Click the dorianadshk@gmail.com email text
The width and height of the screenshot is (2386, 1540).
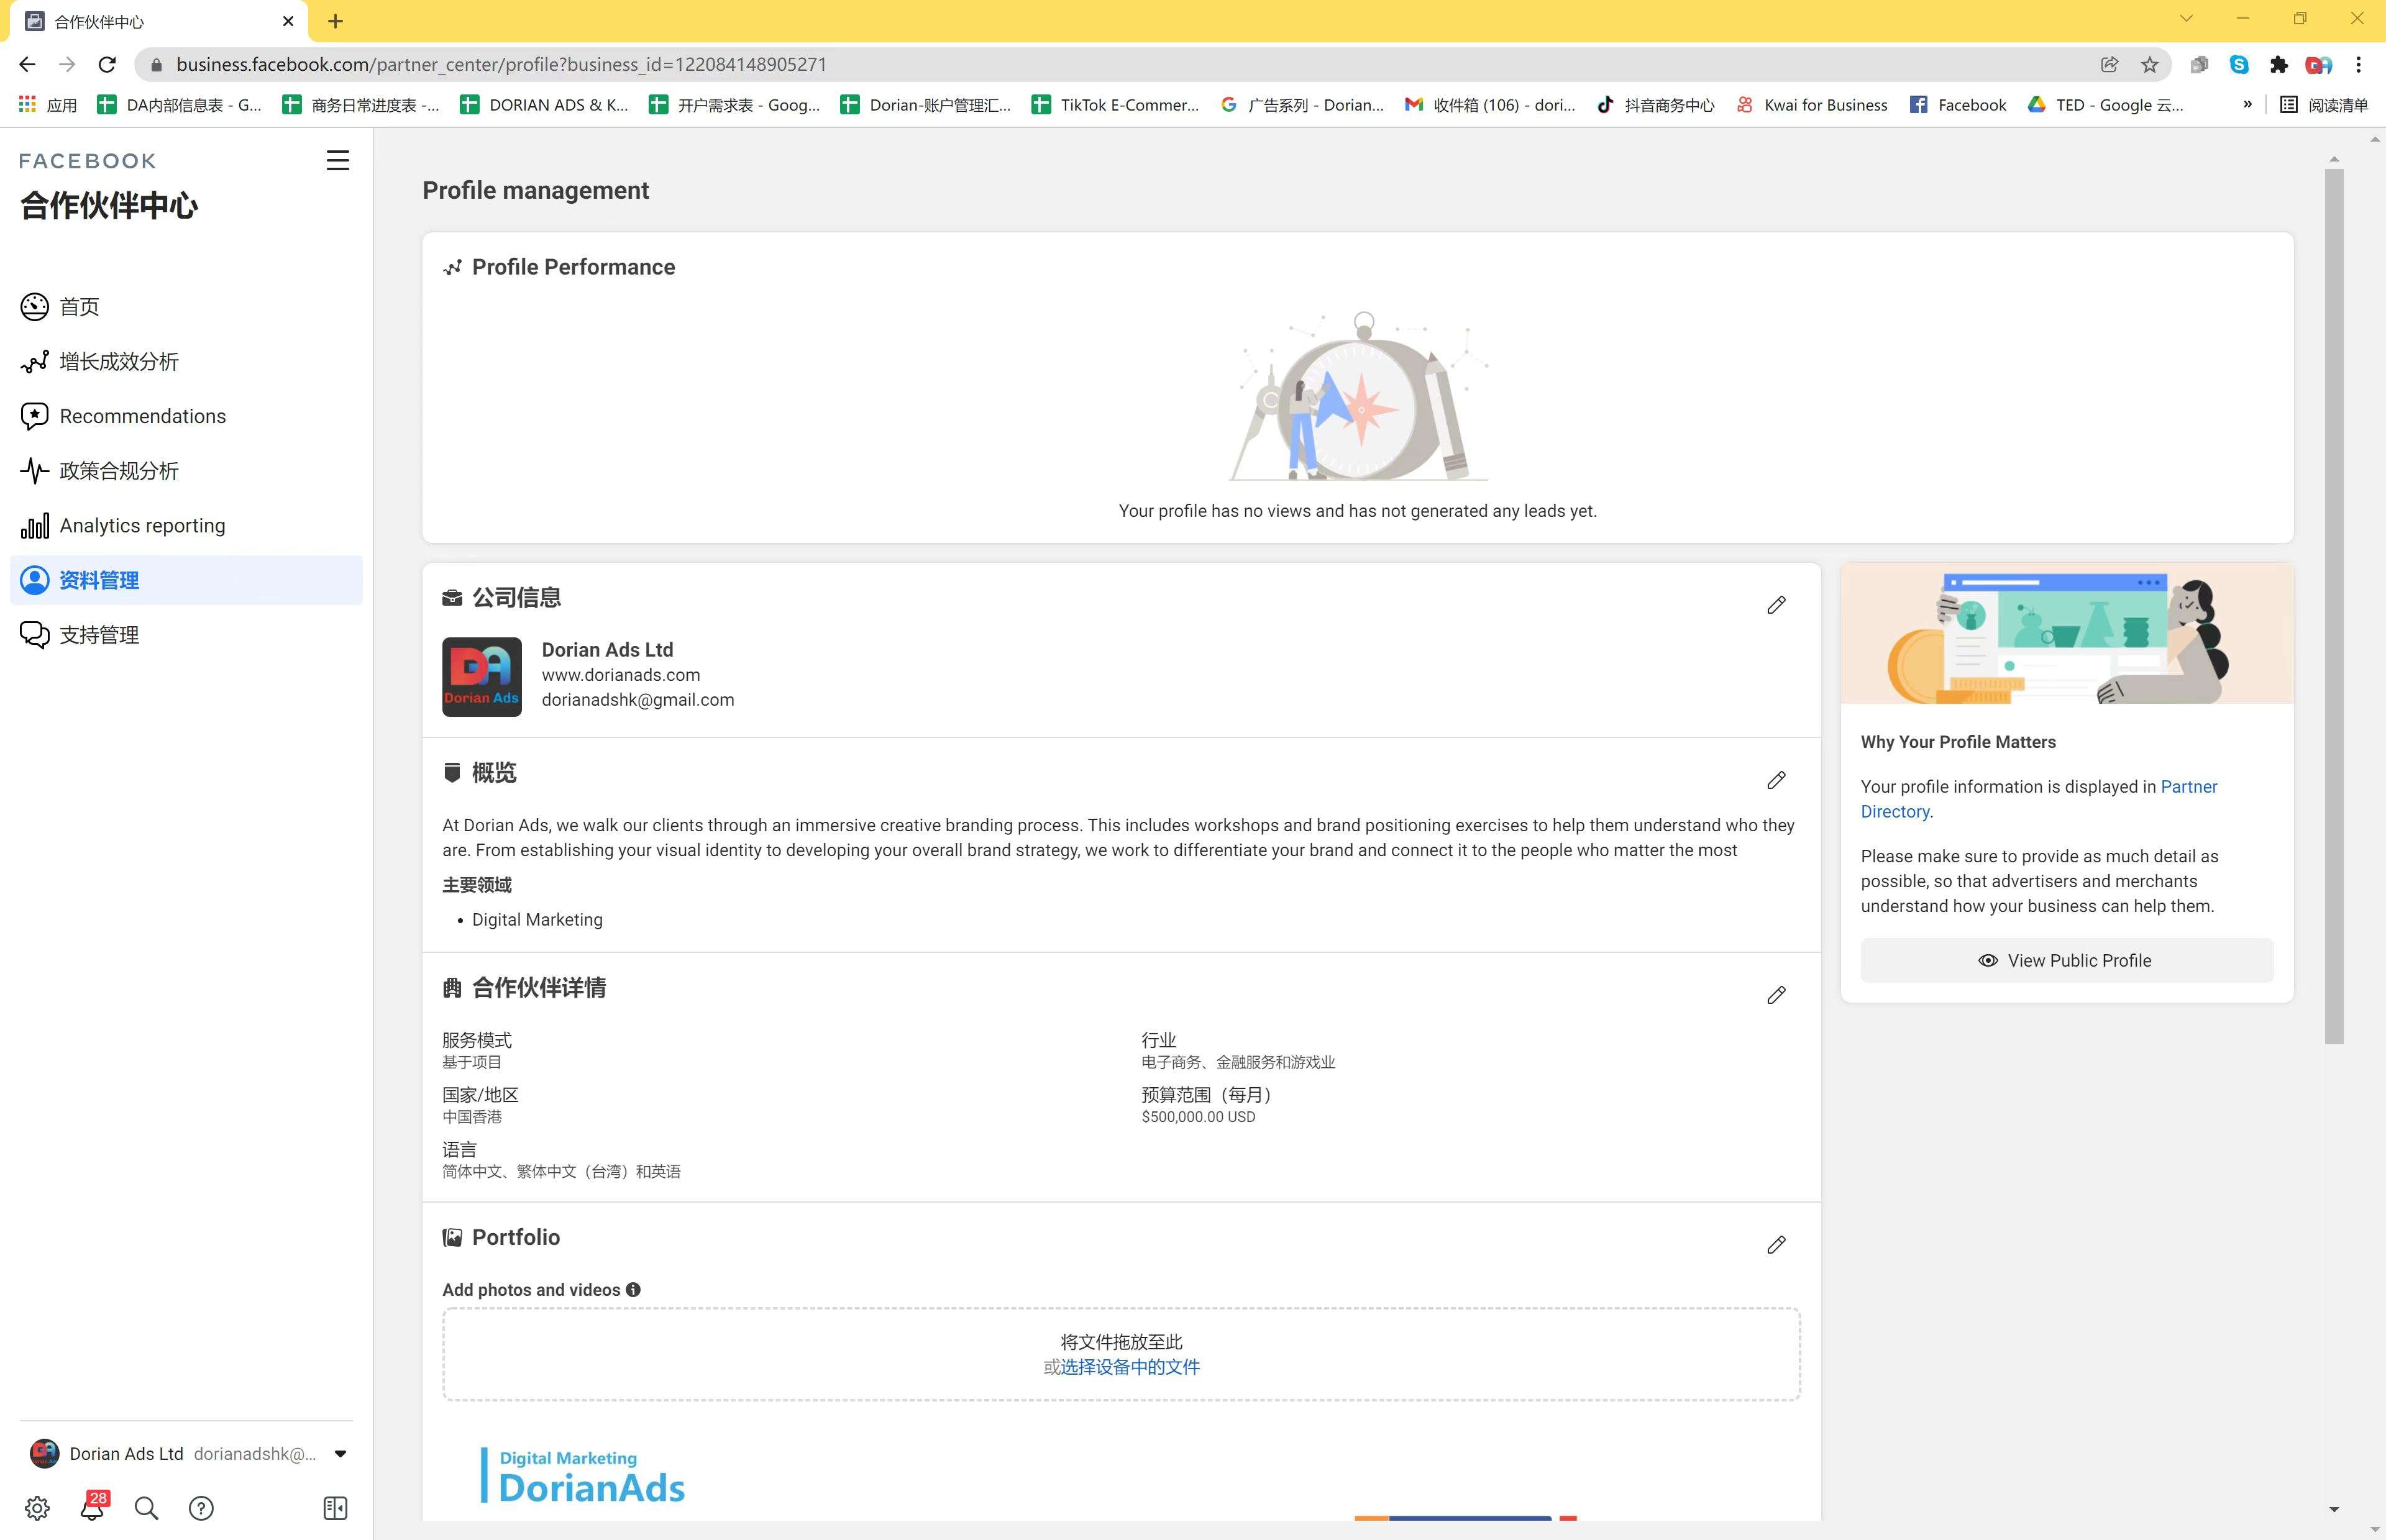[638, 700]
